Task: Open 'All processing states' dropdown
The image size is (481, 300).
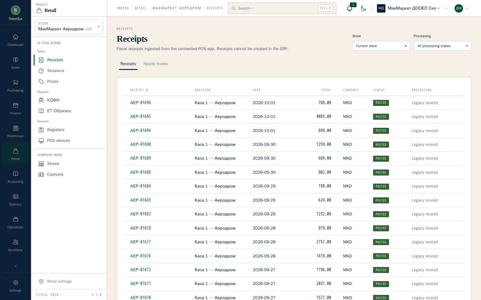Action: coord(442,46)
